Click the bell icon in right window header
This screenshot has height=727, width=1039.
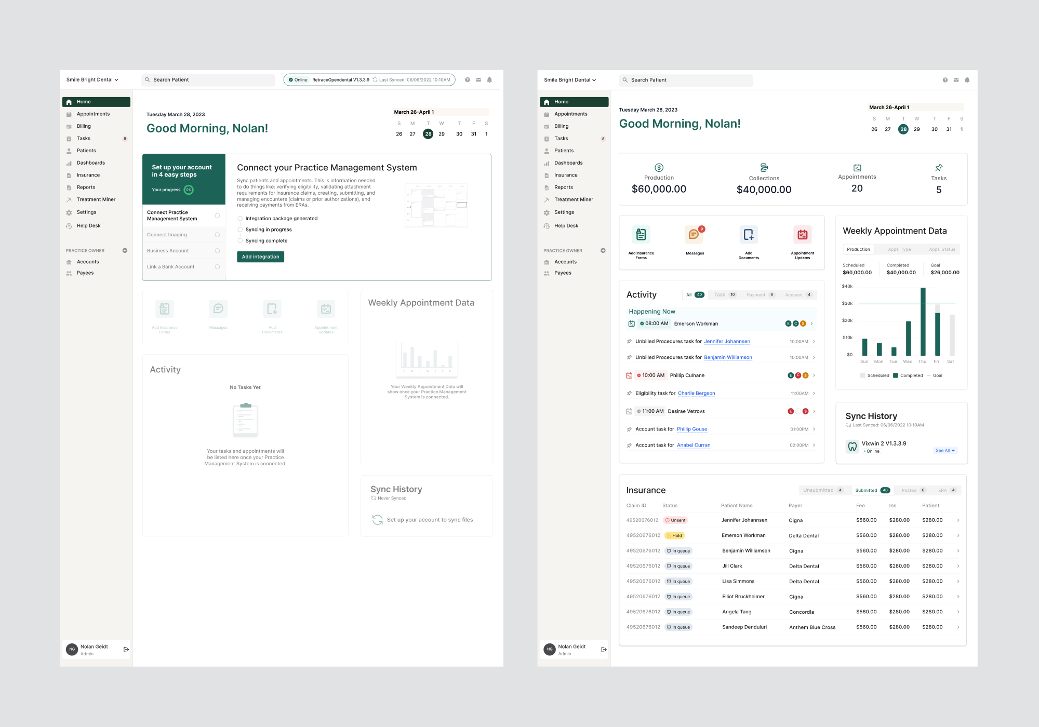(967, 80)
